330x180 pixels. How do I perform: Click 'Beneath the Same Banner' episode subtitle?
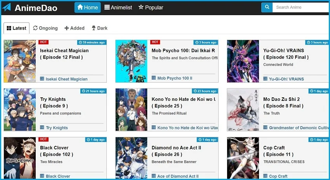pos(174,162)
